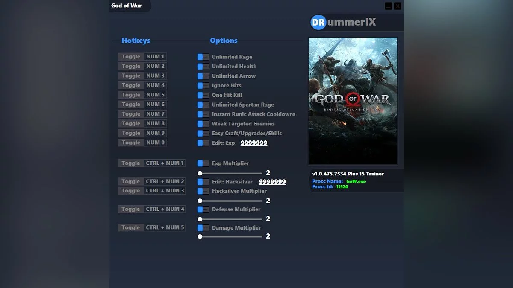Click Toggle button for CTRL + NUM 5
Image resolution: width=513 pixels, height=288 pixels.
coord(131,227)
